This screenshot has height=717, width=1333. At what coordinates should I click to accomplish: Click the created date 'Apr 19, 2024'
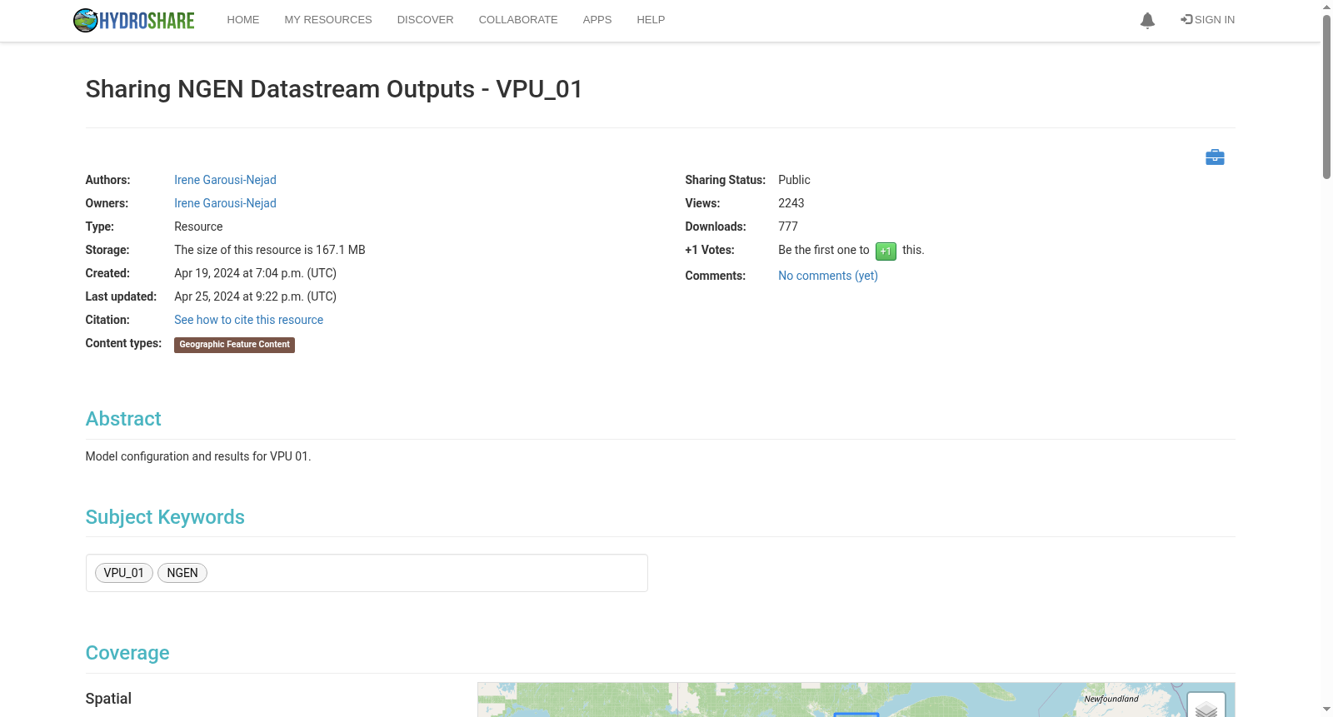pos(207,273)
